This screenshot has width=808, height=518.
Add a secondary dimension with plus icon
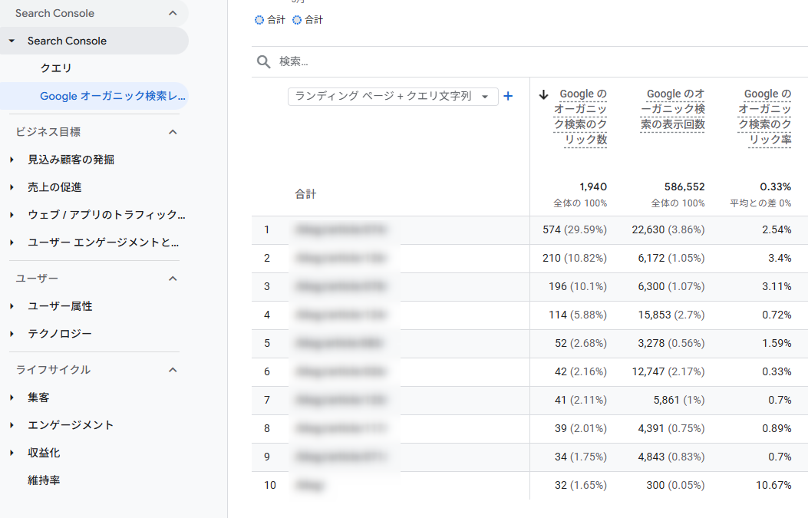coord(508,97)
